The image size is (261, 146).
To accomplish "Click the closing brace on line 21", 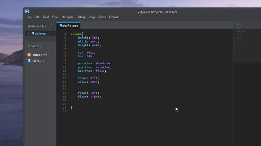I will [72, 107].
